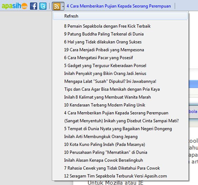Choose 'Inilah Alasan Kenapa Cowok Berselingkuh'
This screenshot has width=198, height=185.
point(120,160)
